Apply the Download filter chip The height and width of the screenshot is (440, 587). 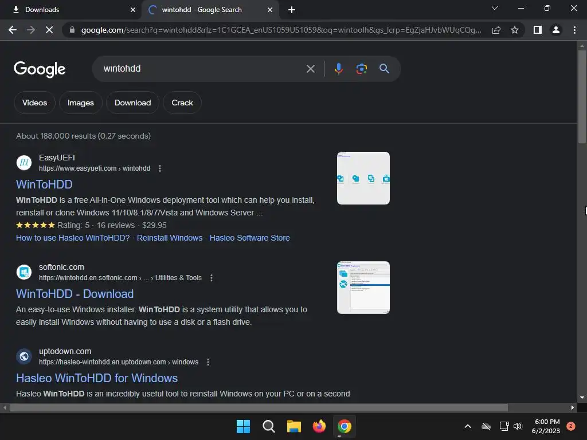[132, 103]
